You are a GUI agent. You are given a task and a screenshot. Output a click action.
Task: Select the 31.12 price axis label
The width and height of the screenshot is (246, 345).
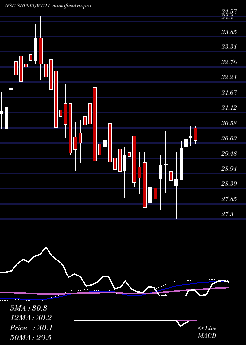(229, 108)
